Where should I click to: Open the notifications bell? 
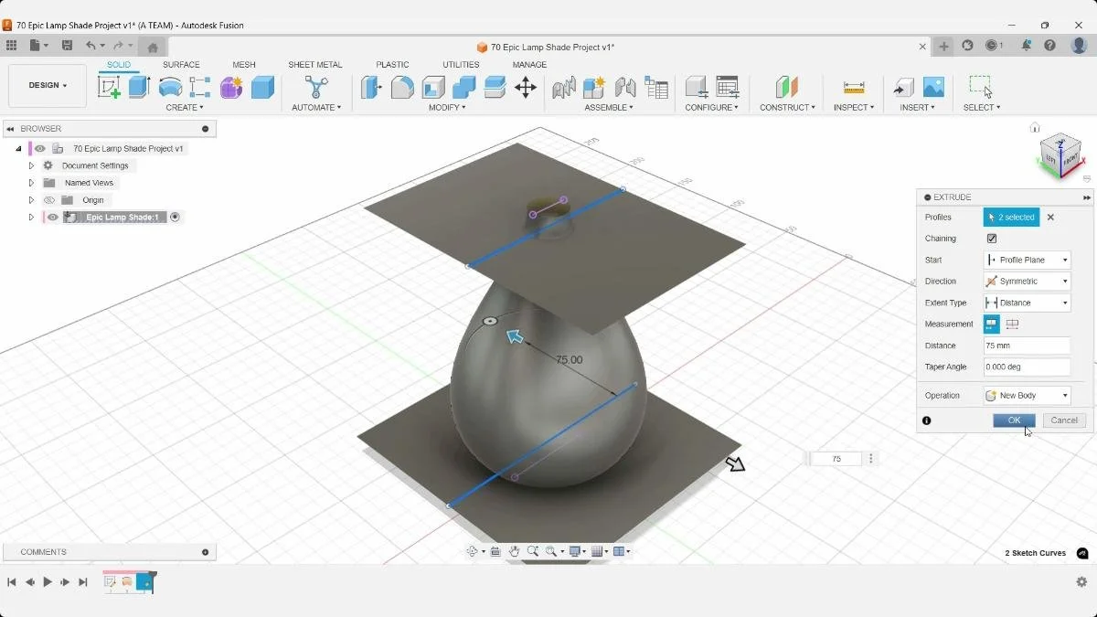pyautogui.click(x=1027, y=45)
